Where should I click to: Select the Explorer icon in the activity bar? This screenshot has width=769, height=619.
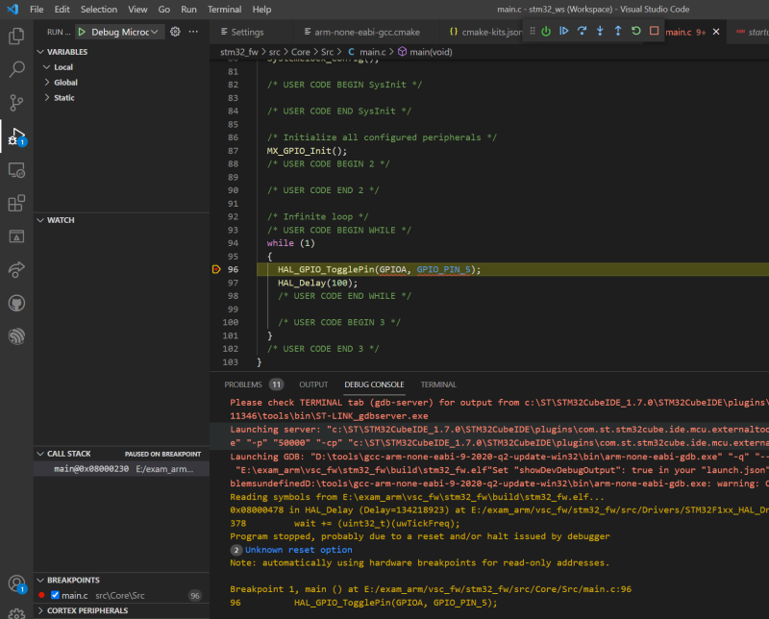pyautogui.click(x=14, y=35)
